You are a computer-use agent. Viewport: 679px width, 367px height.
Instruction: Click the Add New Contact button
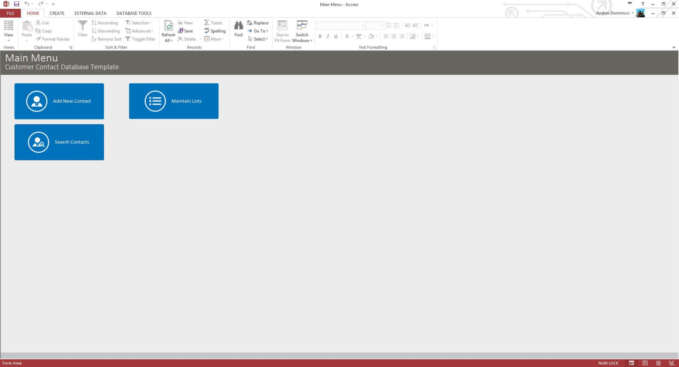(59, 101)
